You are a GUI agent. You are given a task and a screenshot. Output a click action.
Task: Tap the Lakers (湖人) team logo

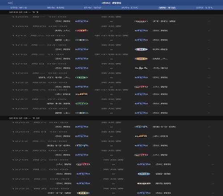pos(141,59)
